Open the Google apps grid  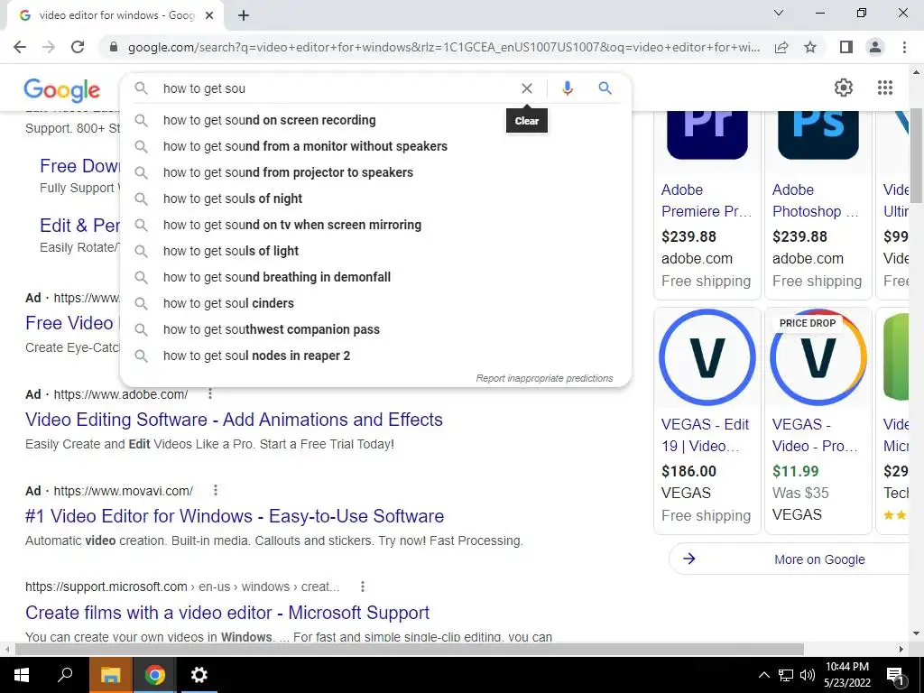click(884, 88)
